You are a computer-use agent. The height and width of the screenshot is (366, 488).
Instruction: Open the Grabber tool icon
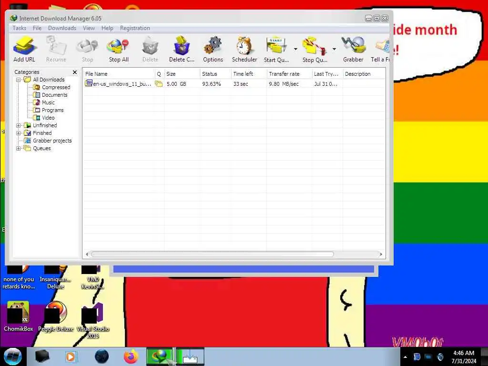click(353, 49)
